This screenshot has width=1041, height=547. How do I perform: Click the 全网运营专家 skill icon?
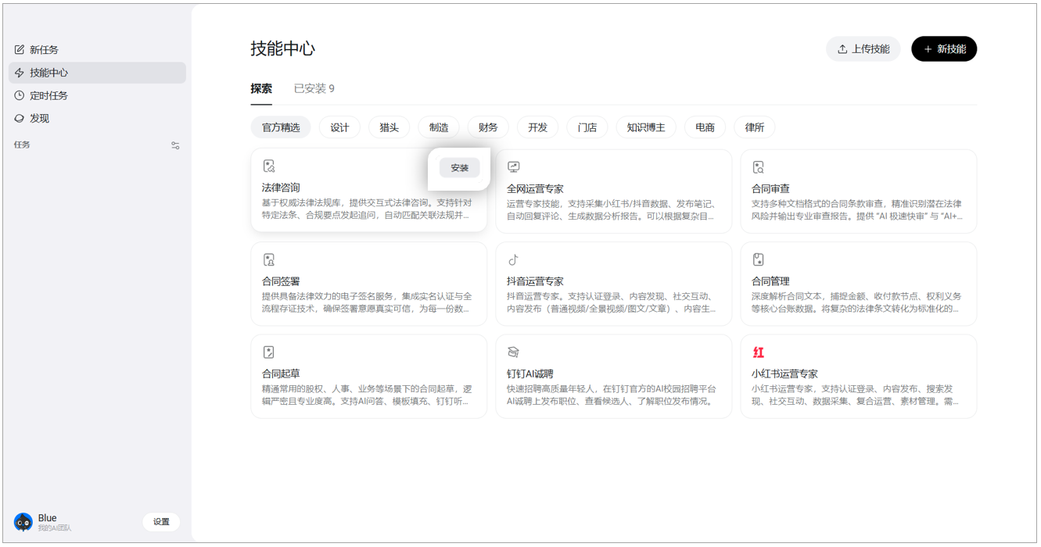click(514, 166)
